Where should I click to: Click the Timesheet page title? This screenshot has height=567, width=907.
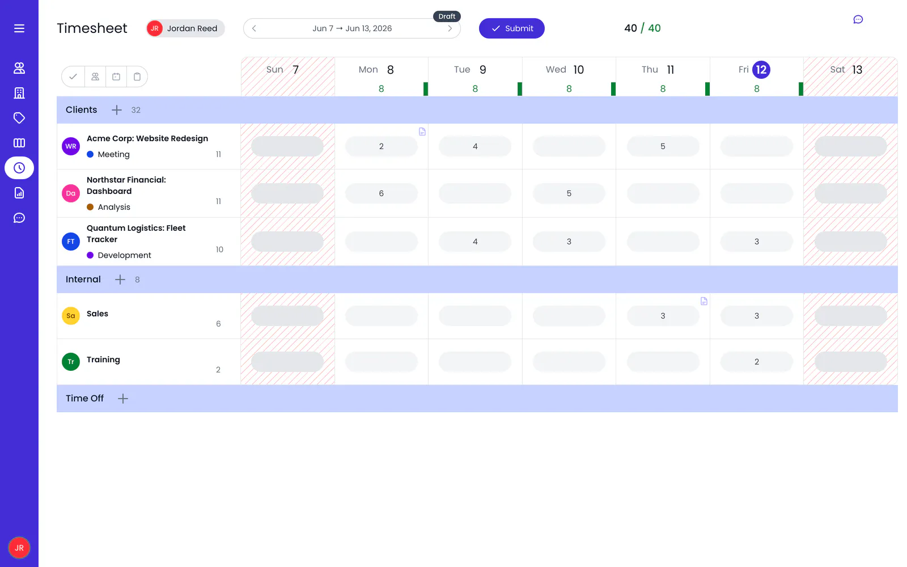point(92,28)
